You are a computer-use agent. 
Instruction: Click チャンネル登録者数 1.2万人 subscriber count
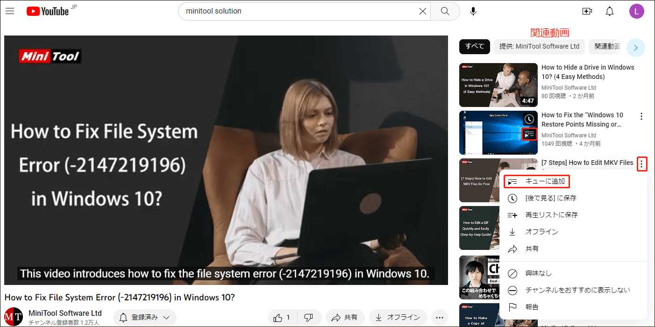tap(64, 322)
